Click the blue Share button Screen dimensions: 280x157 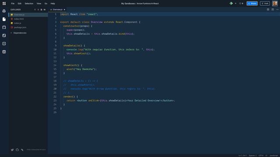coord(252,3)
